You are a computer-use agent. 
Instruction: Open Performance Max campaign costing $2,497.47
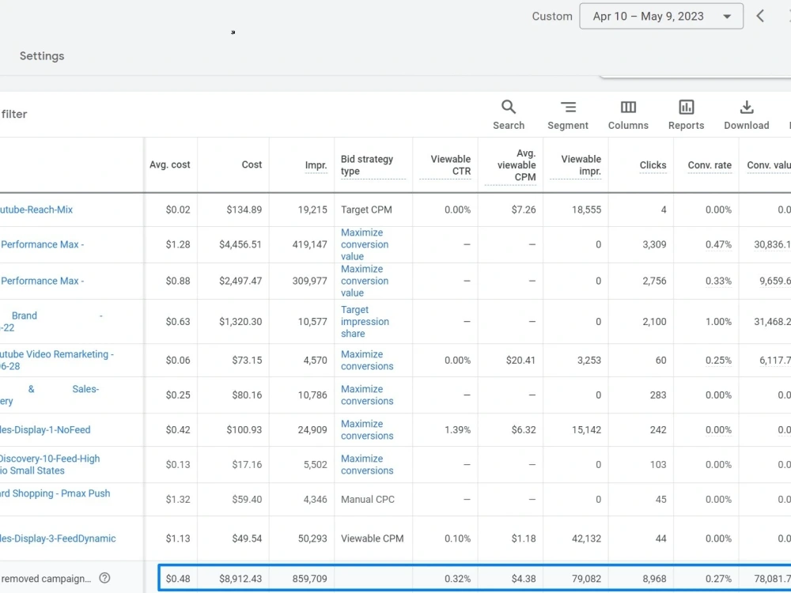point(42,281)
